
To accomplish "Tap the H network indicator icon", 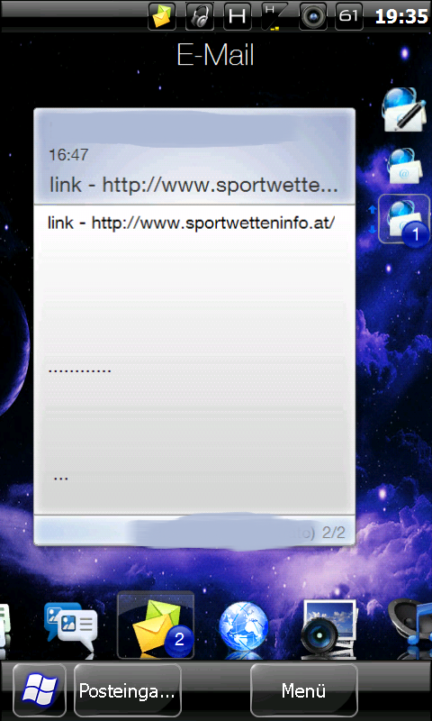I will (237, 16).
